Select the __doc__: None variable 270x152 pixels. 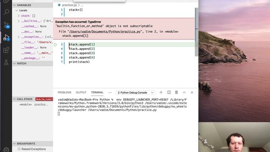click(x=31, y=32)
